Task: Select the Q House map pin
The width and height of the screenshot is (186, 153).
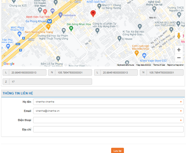Action: tap(119, 39)
